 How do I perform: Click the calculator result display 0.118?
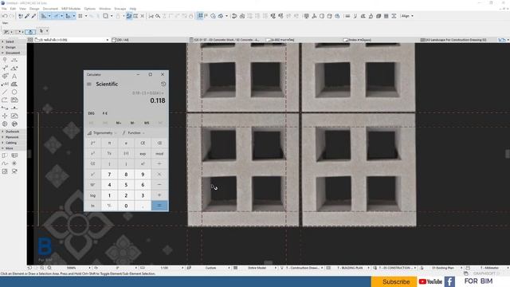point(158,100)
